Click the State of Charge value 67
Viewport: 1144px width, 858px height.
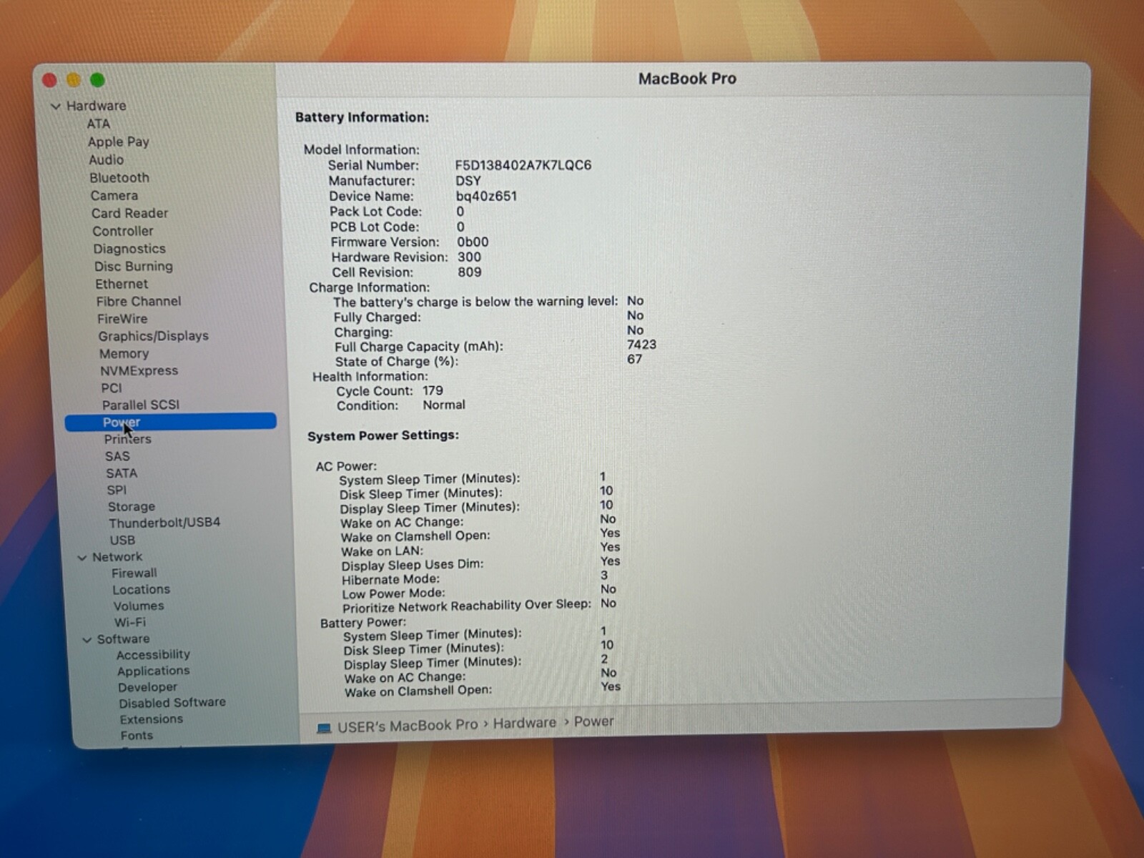pyautogui.click(x=635, y=359)
